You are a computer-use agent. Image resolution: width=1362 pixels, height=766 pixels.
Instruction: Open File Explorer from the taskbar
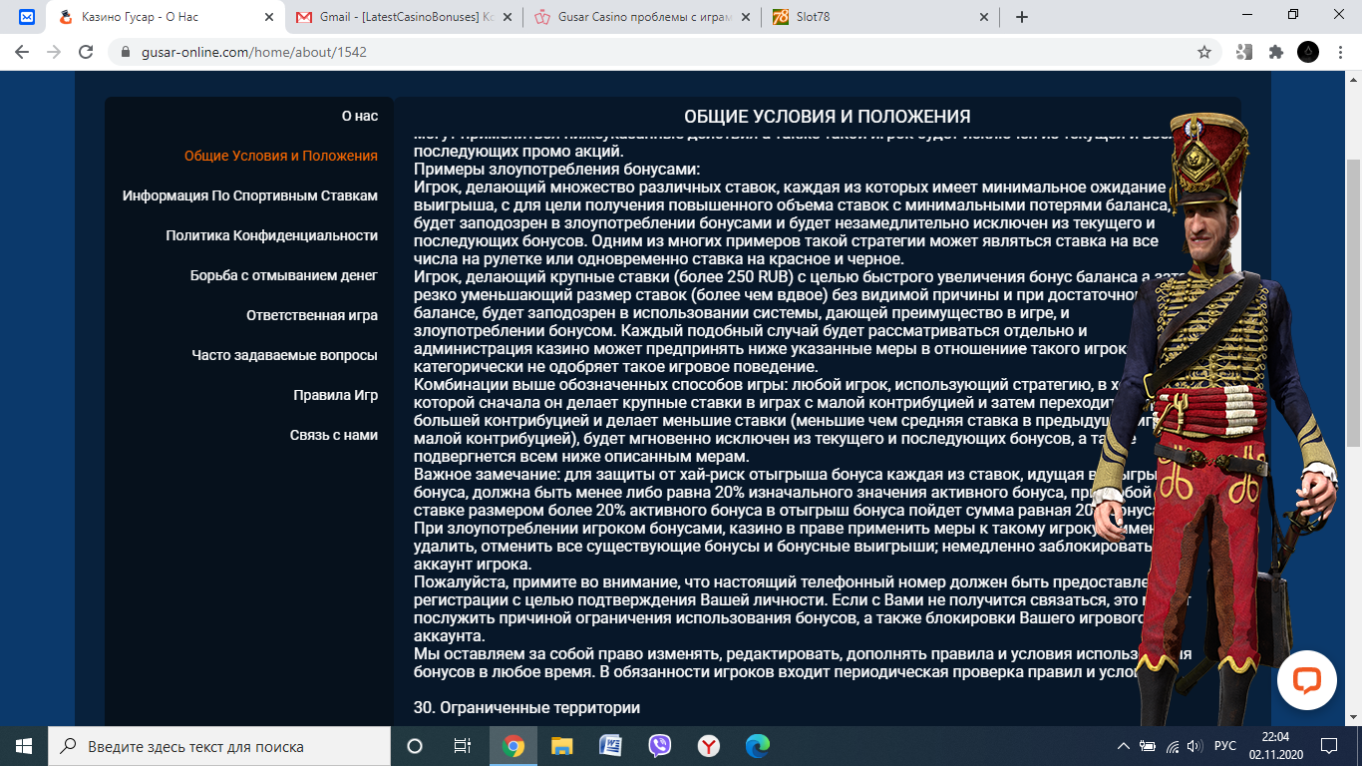click(562, 746)
